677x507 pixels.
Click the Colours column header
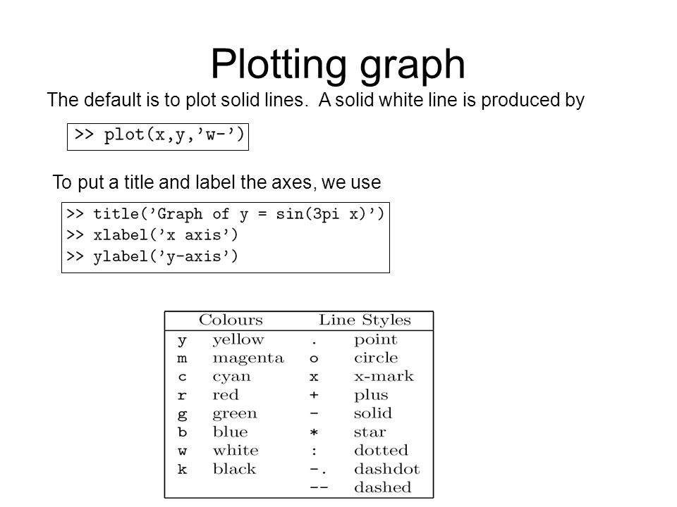(231, 320)
